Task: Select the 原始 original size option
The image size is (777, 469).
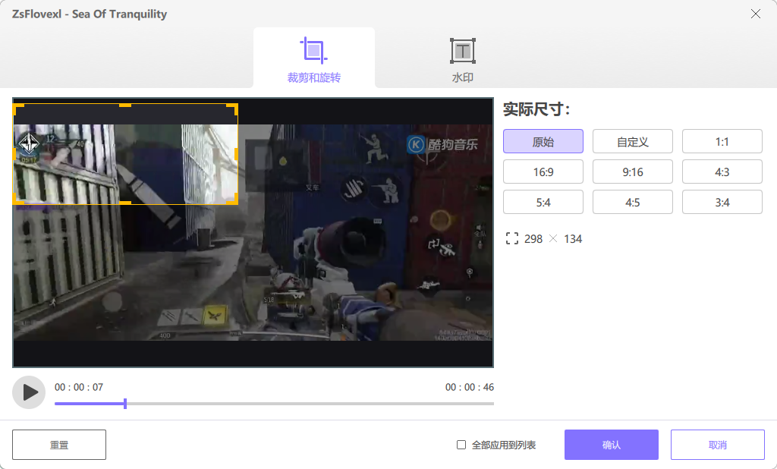Action: pos(543,141)
